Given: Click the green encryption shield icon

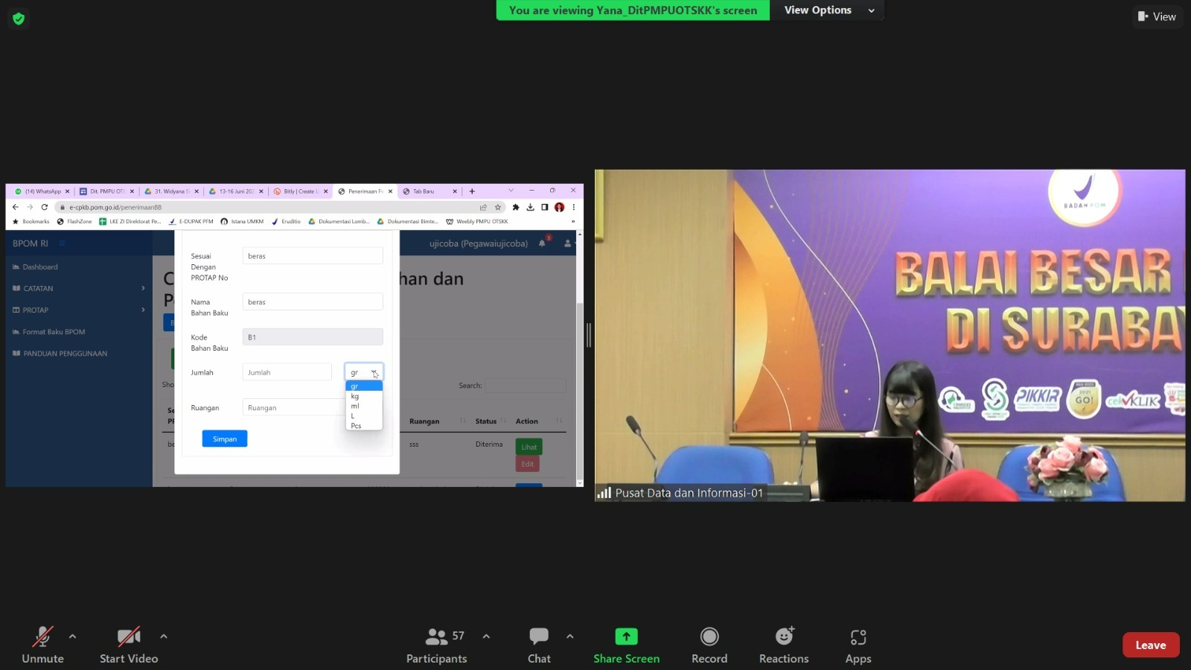Looking at the screenshot, I should click(x=19, y=19).
